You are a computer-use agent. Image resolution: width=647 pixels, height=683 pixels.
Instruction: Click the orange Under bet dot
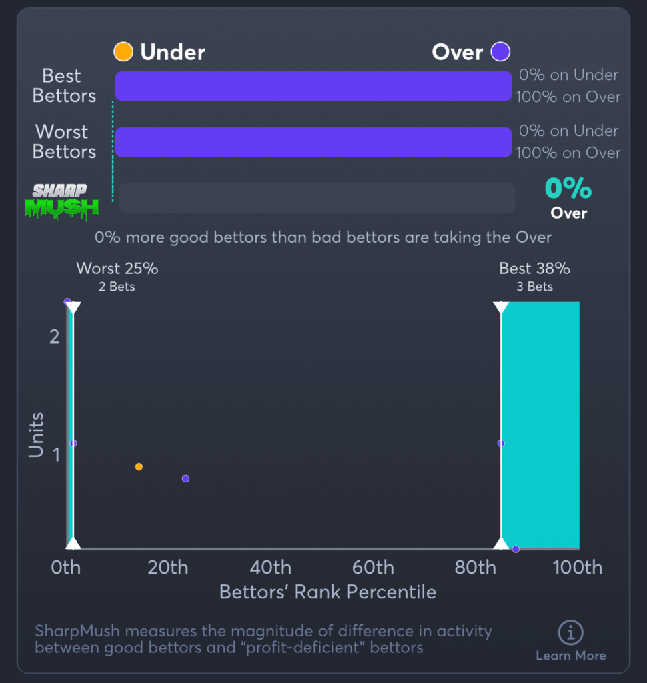tap(139, 466)
